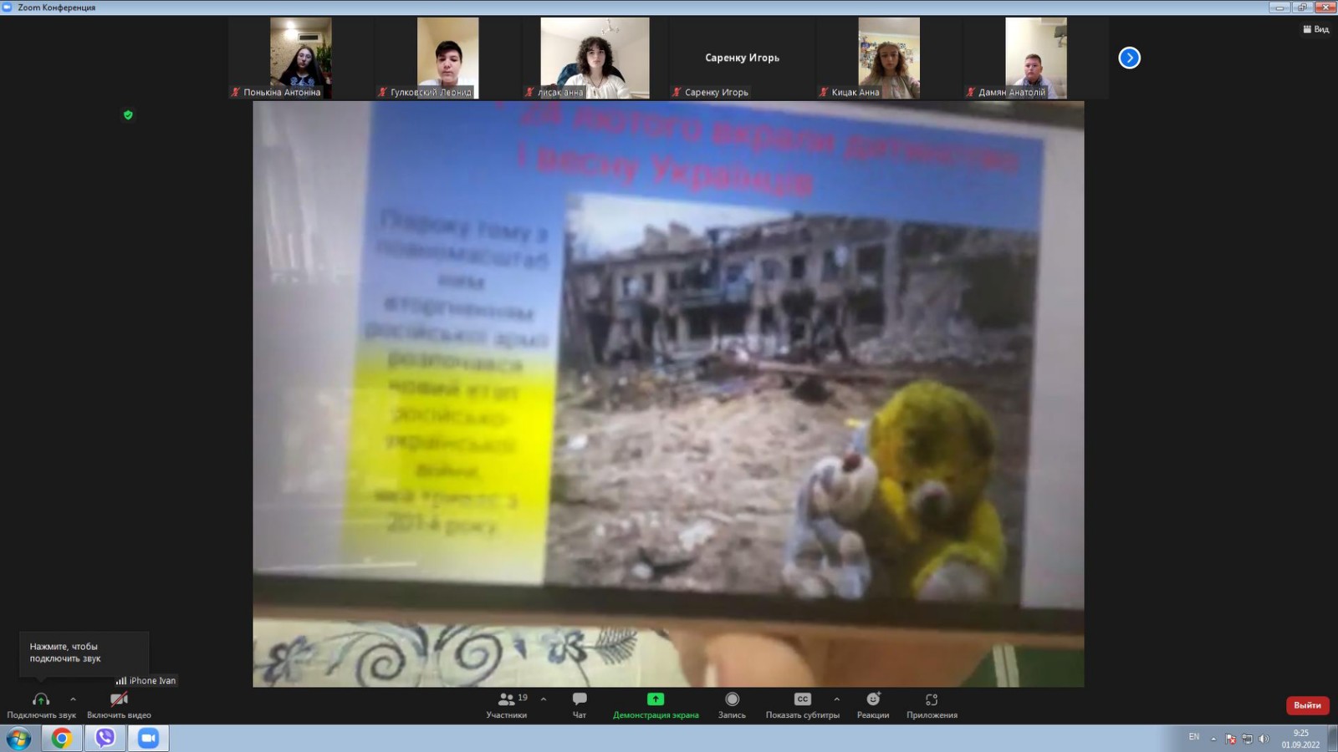This screenshot has width=1338, height=752.
Task: Click the red Выйти leave button
Action: (1307, 705)
